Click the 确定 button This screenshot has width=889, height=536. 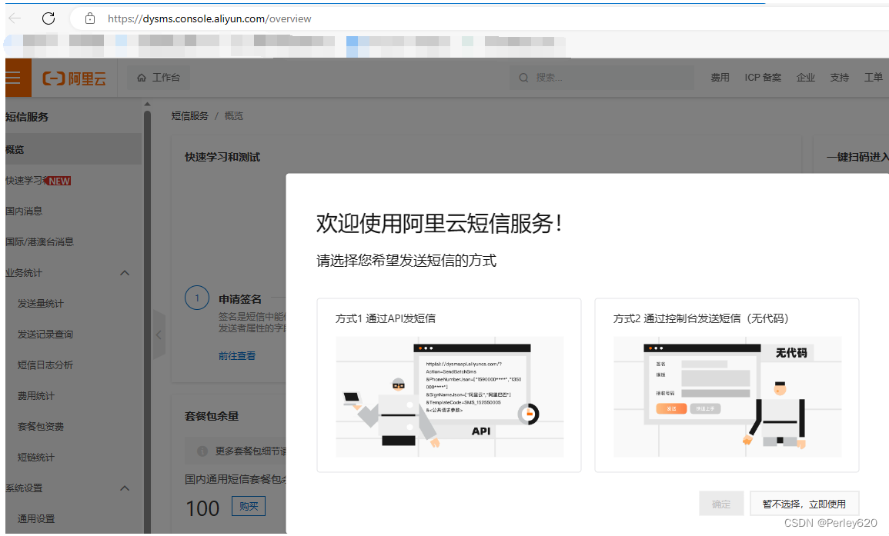point(721,504)
